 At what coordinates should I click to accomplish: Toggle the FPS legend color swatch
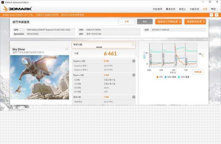coord(157,77)
